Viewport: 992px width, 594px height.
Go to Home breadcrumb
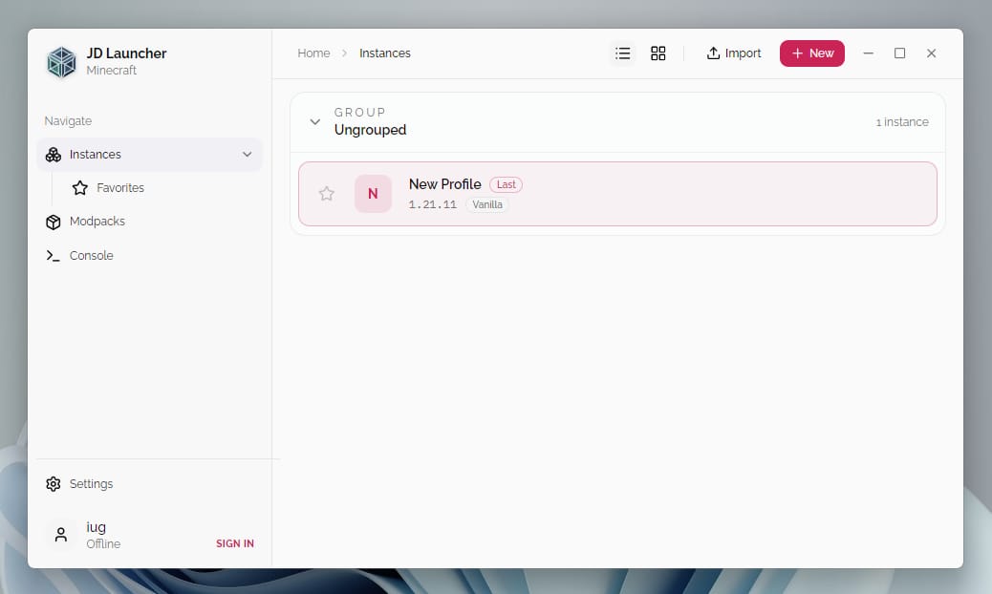(x=313, y=53)
